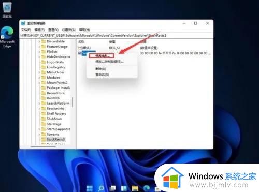The height and width of the screenshot is (192, 259).
Task: Choose 修改二进制数据(B)... in context menu
Action: pos(109,62)
